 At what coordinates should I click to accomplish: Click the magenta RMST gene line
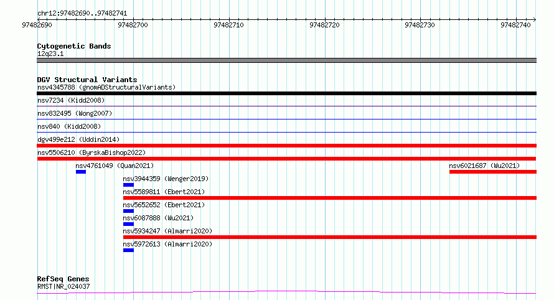coord(286,292)
